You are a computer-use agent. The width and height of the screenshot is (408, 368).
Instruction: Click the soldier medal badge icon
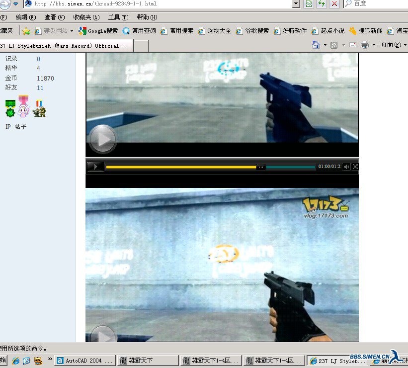[40, 108]
